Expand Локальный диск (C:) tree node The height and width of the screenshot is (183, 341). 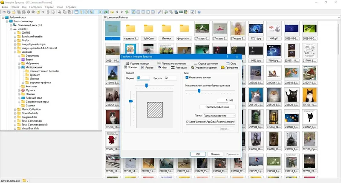(x=11, y=25)
